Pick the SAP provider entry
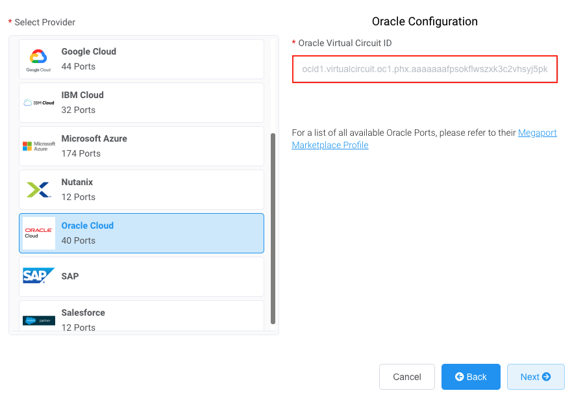The width and height of the screenshot is (572, 395). tap(142, 277)
